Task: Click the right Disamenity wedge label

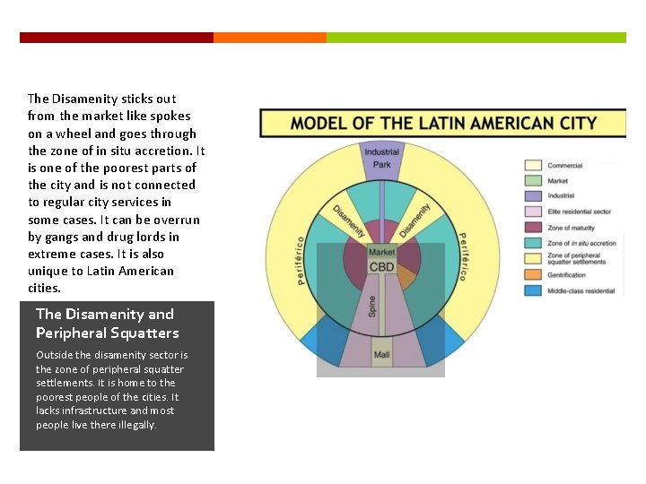Action: click(414, 220)
